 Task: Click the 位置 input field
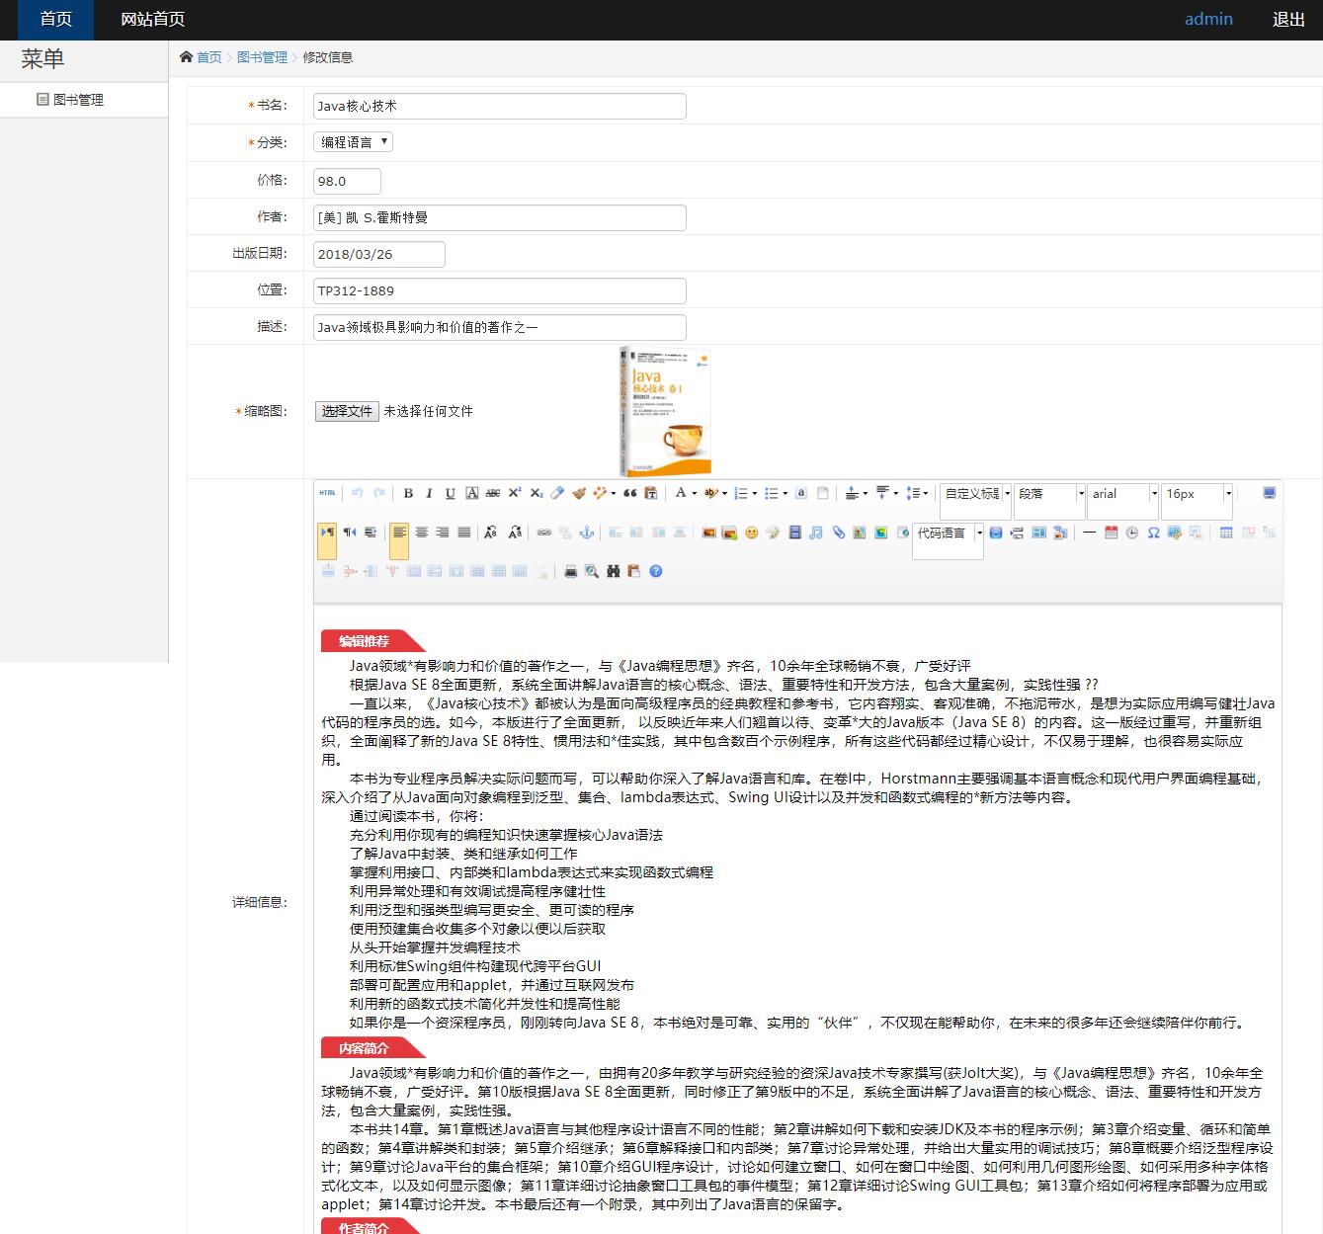pos(499,290)
